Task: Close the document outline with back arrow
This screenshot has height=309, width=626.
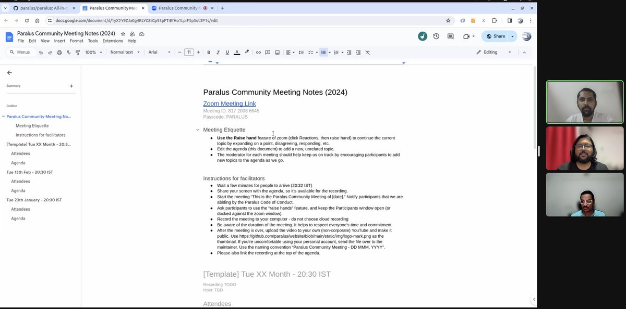Action: [x=9, y=73]
